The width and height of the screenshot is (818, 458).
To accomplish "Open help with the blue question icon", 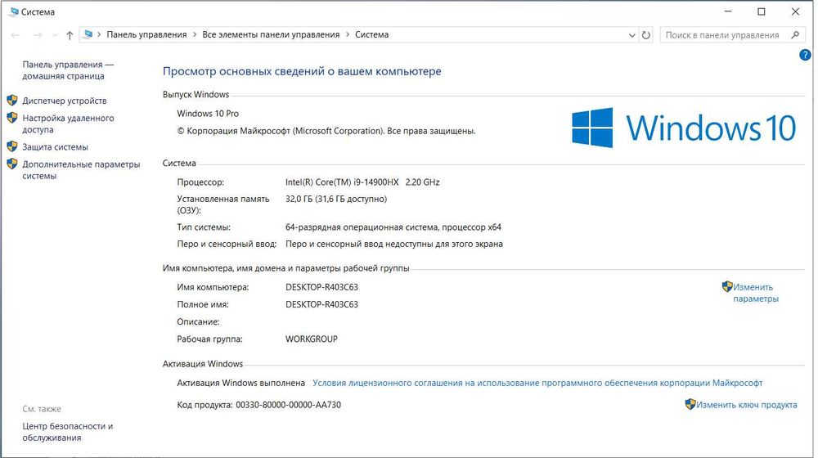I will 805,55.
